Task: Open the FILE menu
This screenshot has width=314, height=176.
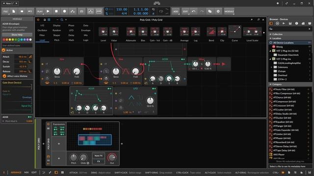Action: 5,11
